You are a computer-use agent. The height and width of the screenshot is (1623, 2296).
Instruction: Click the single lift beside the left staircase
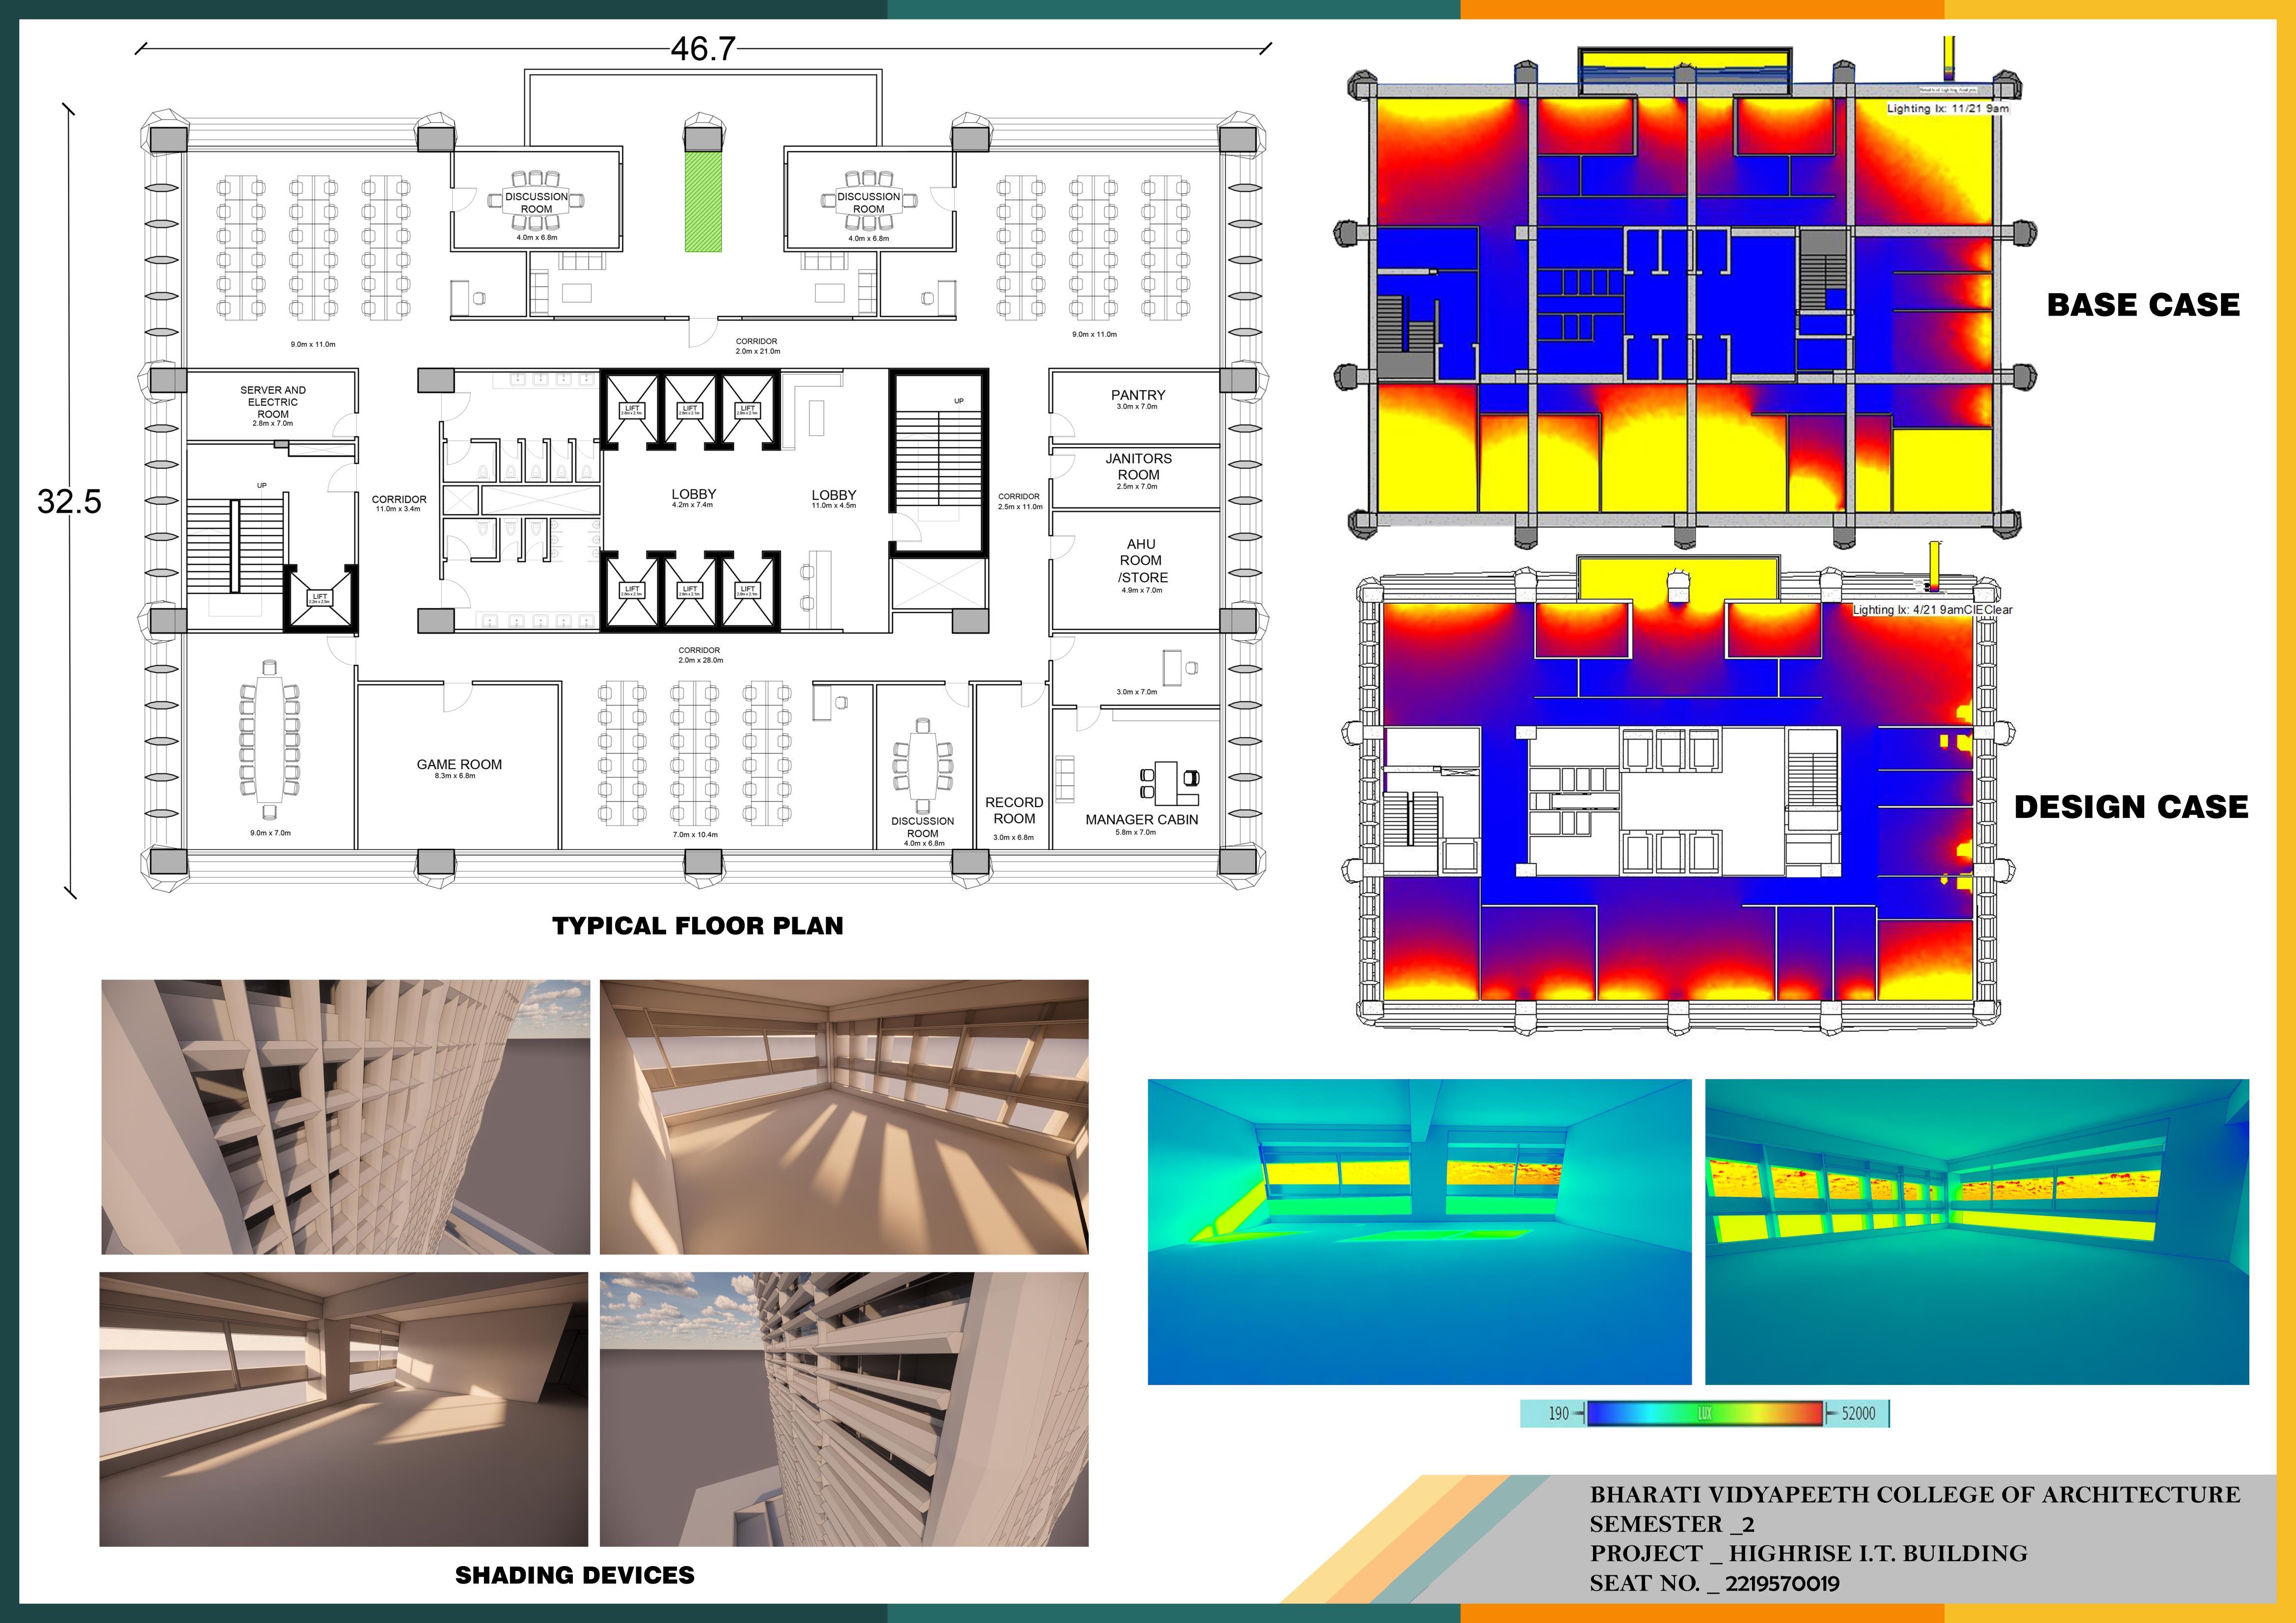coord(320,599)
